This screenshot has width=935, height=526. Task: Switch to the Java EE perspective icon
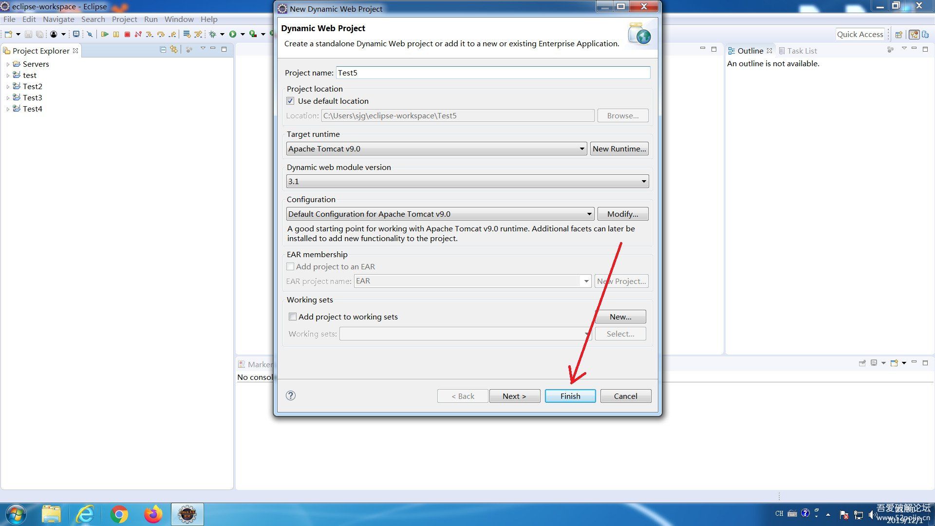[x=914, y=35]
